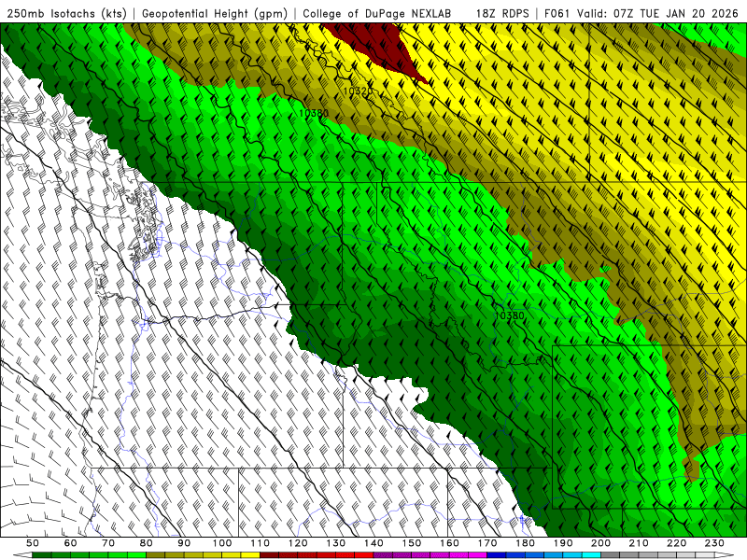Screen dimensions: 747x560
Task: Click the '10380' contour label beside the 10320 label
Action: pos(314,113)
